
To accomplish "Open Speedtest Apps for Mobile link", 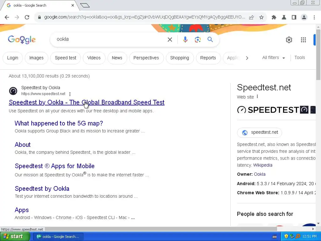I will (x=55, y=166).
